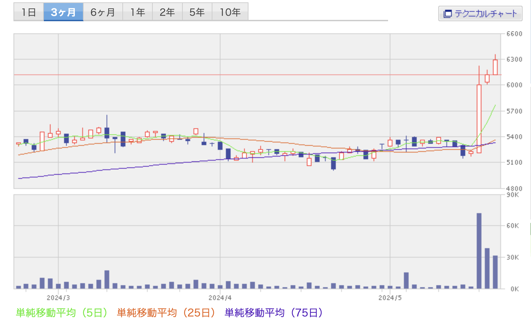
Task: Click the 6000 price axis label
Action: pyautogui.click(x=514, y=85)
